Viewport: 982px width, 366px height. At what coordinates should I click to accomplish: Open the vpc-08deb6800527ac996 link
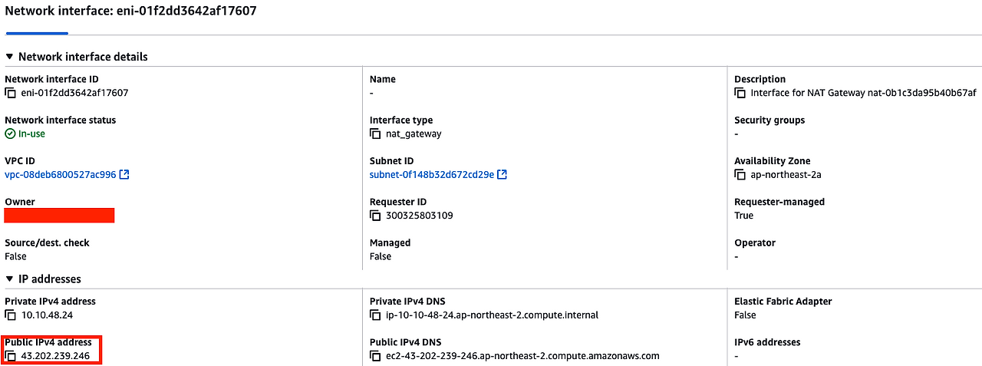coord(61,175)
